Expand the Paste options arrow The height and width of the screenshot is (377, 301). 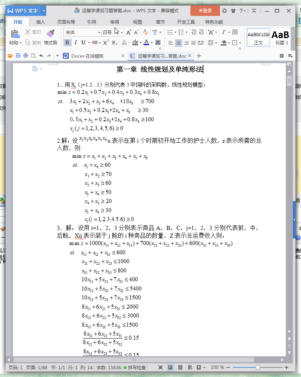[x=20, y=43]
